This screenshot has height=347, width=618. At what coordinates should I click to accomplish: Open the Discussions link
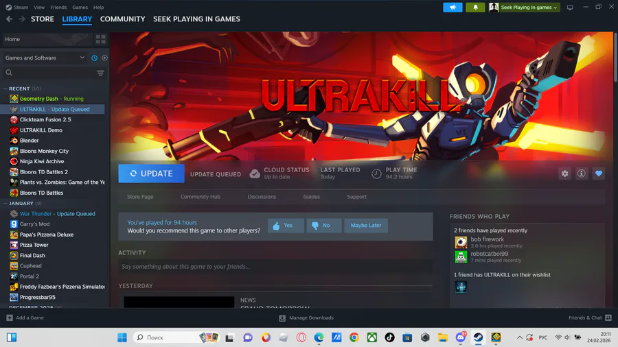pyautogui.click(x=262, y=197)
